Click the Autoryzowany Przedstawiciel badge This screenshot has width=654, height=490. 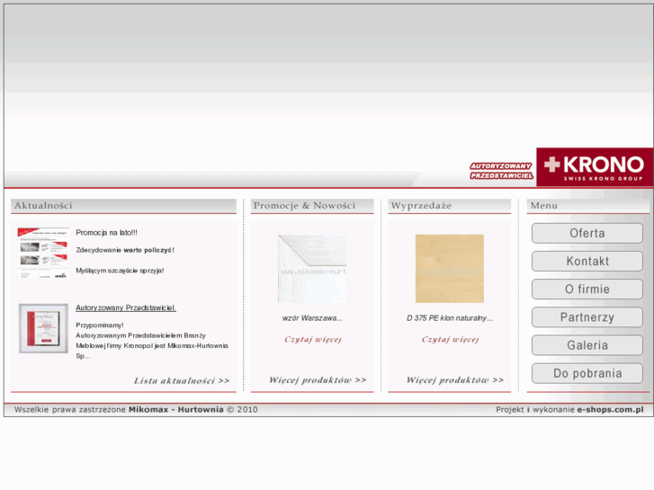tap(501, 171)
